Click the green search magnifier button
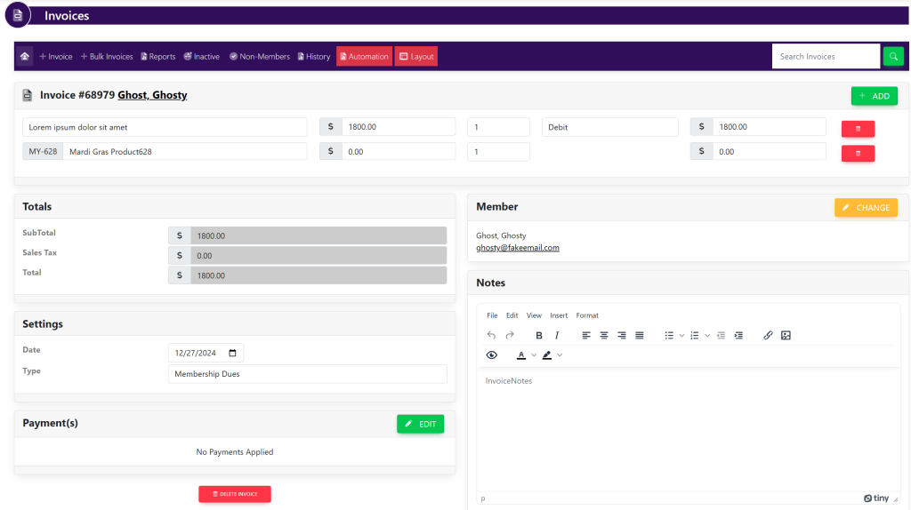Image resolution: width=911 pixels, height=510 pixels. point(892,56)
